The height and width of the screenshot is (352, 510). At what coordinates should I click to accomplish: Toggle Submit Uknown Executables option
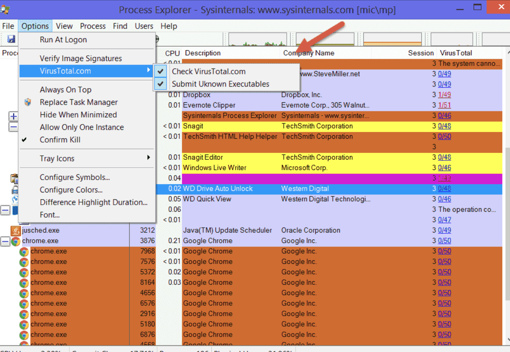point(227,84)
